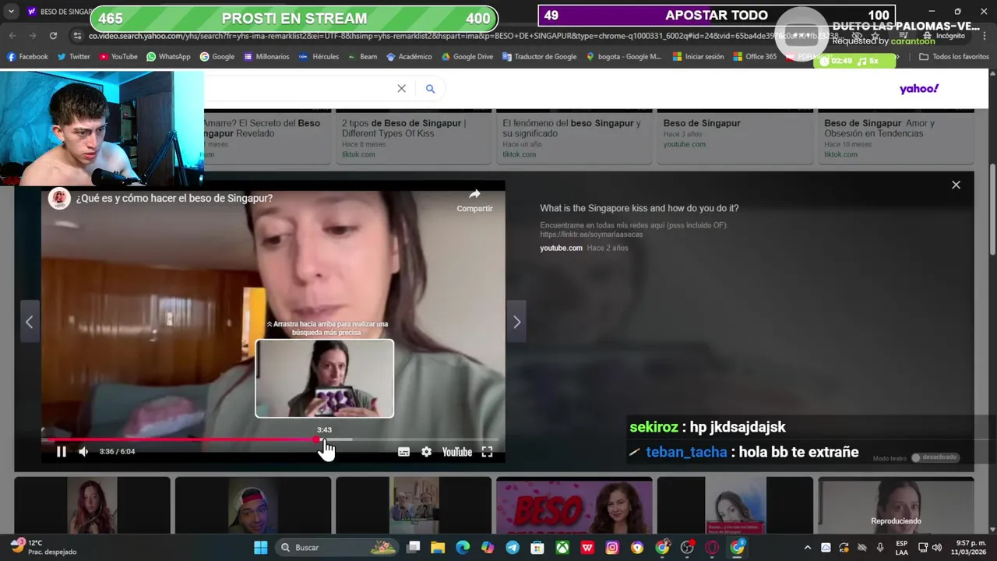Go to the previous video with left arrow
This screenshot has width=997, height=561.
(29, 322)
